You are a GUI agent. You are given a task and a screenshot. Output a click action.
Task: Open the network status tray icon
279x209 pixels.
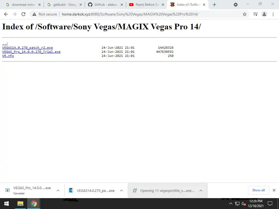[237, 204]
